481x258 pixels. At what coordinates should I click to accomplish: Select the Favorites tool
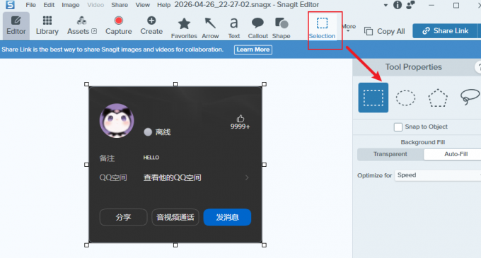[x=184, y=28]
